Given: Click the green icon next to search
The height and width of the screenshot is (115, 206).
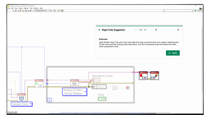Looking at the screenshot, I should coord(195,11).
